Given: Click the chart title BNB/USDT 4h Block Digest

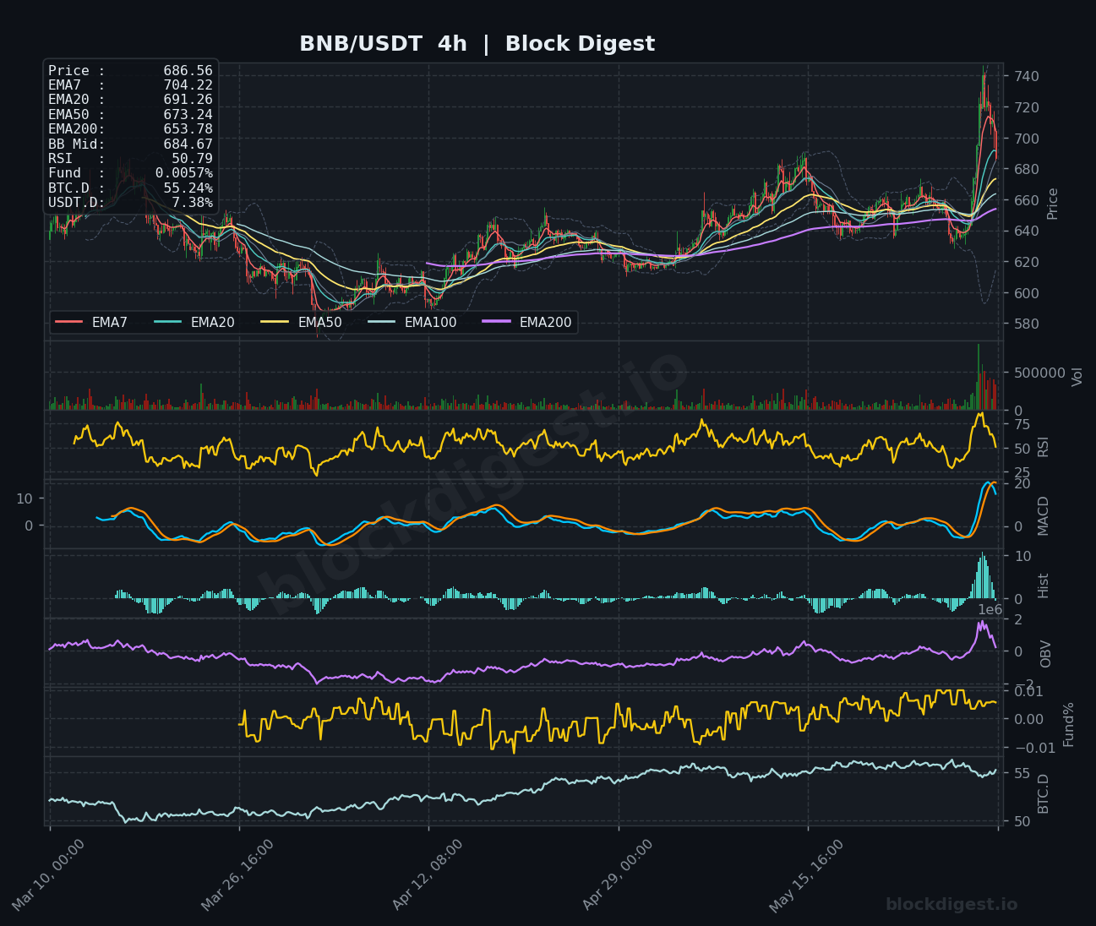Looking at the screenshot, I should 477,44.
